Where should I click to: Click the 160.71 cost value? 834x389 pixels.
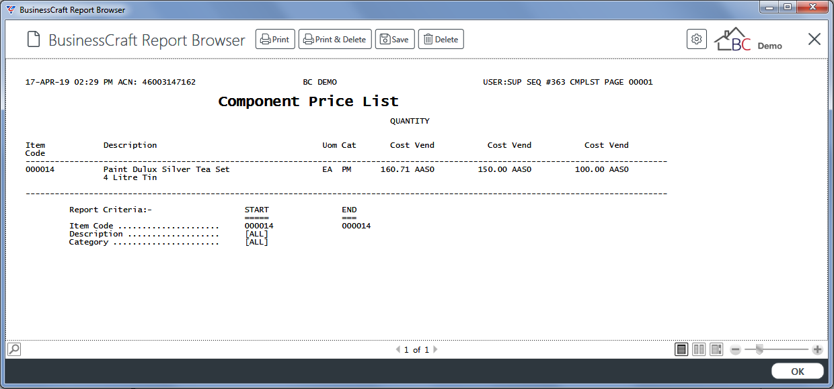pos(395,169)
